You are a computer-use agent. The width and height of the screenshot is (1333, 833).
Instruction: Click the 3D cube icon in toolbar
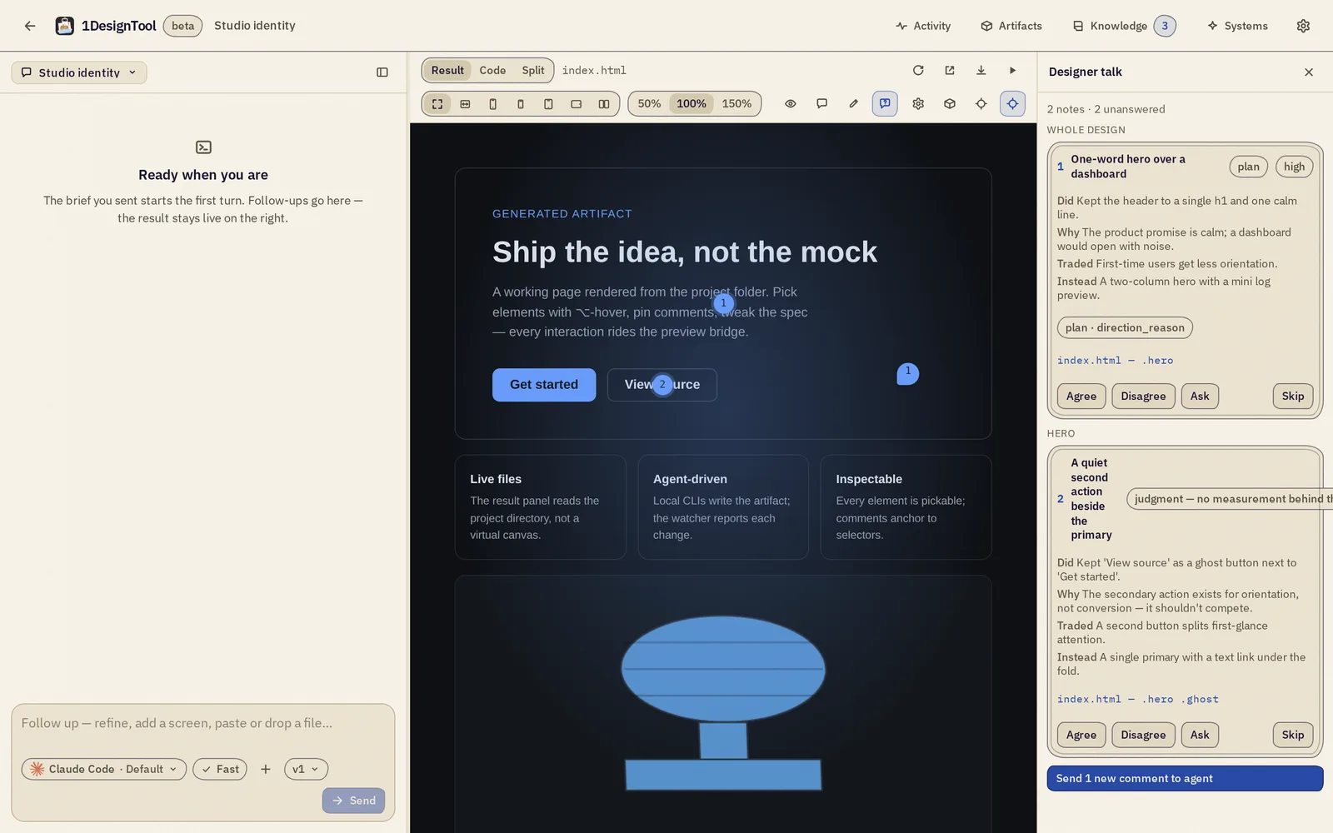[x=950, y=103]
